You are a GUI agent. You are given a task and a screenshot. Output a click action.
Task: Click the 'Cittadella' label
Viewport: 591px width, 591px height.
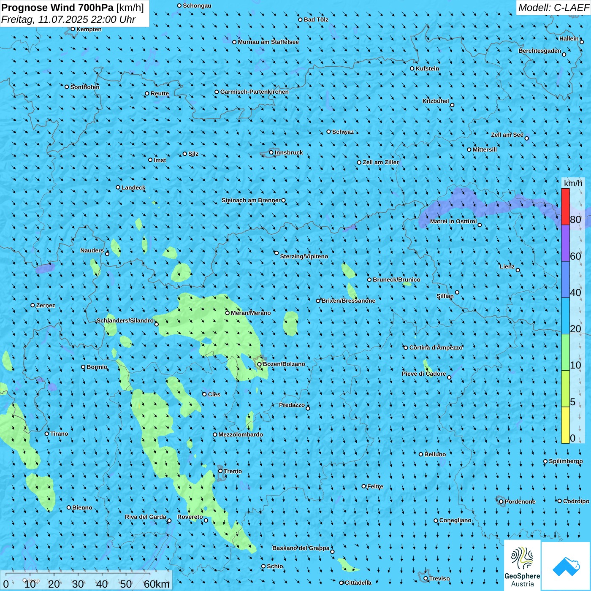pos(358,583)
